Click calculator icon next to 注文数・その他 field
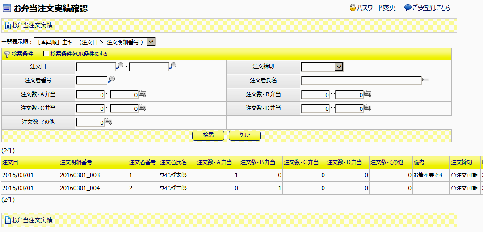This screenshot has width=483, height=232. point(108,122)
